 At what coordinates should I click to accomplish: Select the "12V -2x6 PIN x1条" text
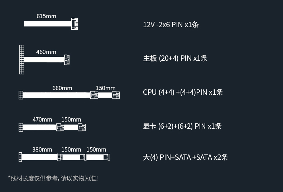pos(171,25)
